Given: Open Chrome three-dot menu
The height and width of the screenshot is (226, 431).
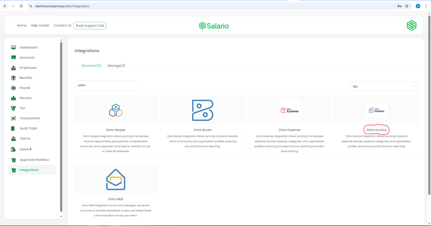Looking at the screenshot, I should pos(426,6).
